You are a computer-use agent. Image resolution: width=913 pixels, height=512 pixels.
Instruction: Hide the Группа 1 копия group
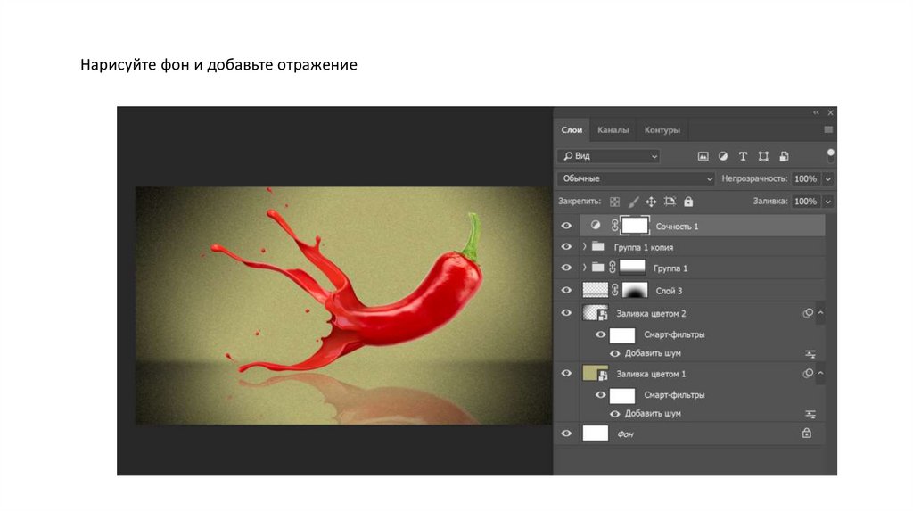pyautogui.click(x=566, y=247)
